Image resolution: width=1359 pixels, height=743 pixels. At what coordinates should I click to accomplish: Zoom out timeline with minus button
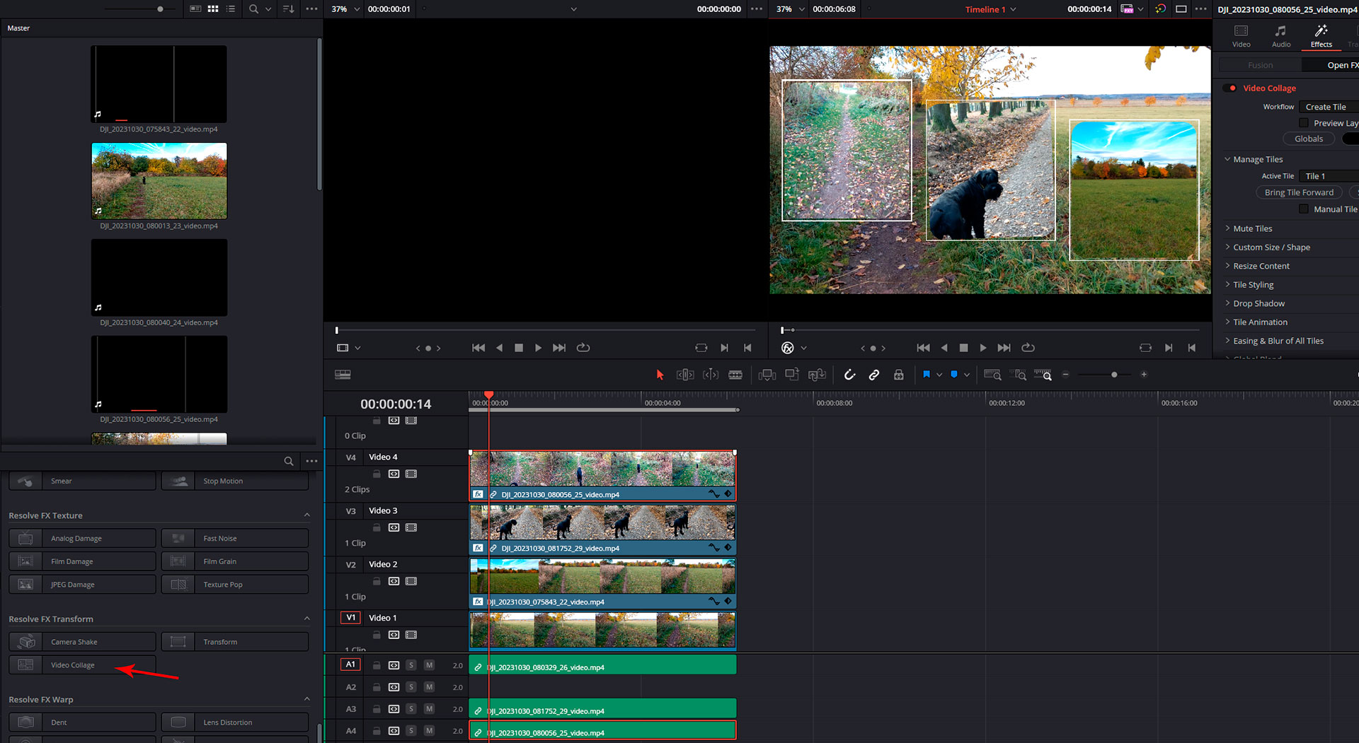coord(1065,375)
